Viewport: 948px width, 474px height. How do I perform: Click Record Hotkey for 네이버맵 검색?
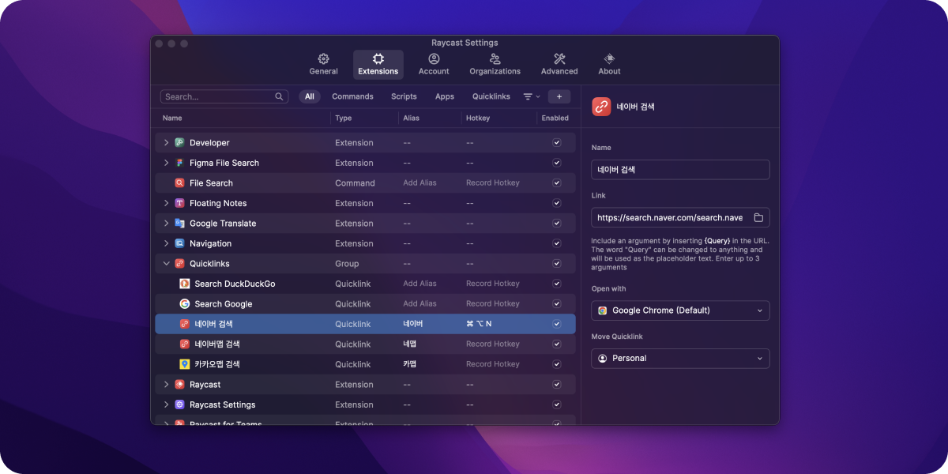pos(493,344)
